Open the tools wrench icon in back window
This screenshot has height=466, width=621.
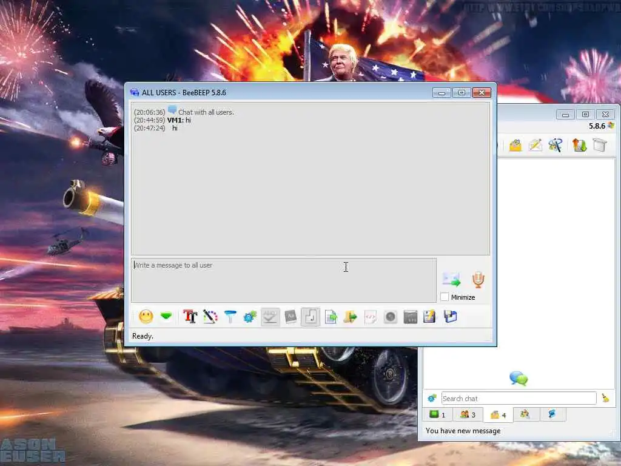coord(556,146)
